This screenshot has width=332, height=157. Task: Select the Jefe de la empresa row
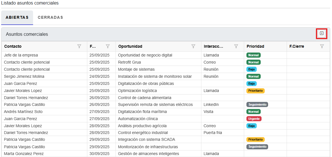[x=21, y=55]
